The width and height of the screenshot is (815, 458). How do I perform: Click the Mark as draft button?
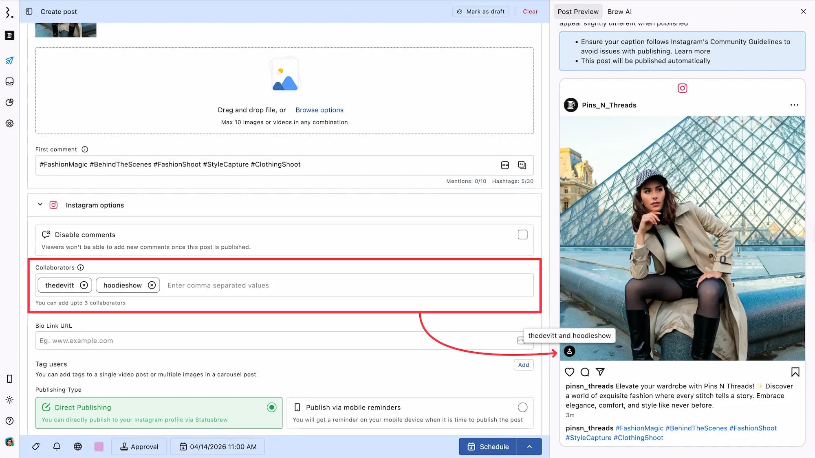coord(480,11)
